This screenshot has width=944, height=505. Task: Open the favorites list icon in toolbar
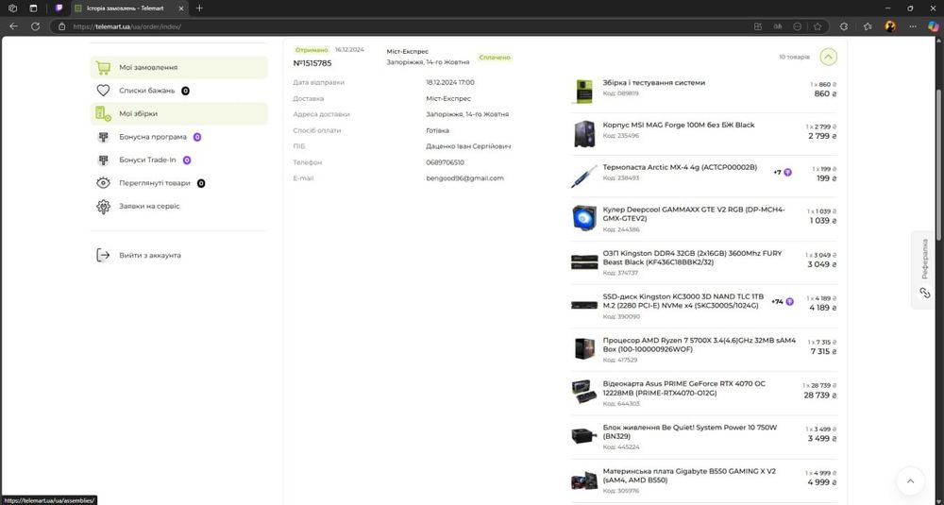(x=868, y=26)
